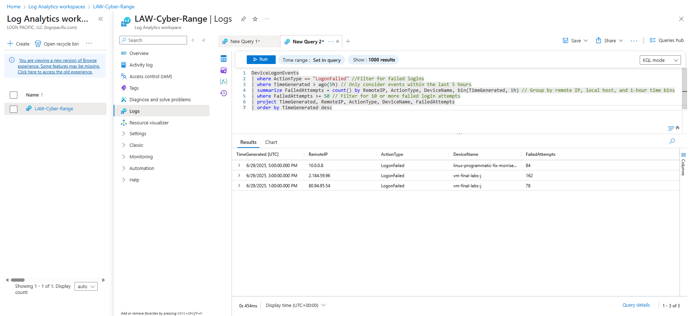This screenshot has height=316, width=694.
Task: Open the toolbar overflow ellipsis near Share
Action: click(x=634, y=40)
